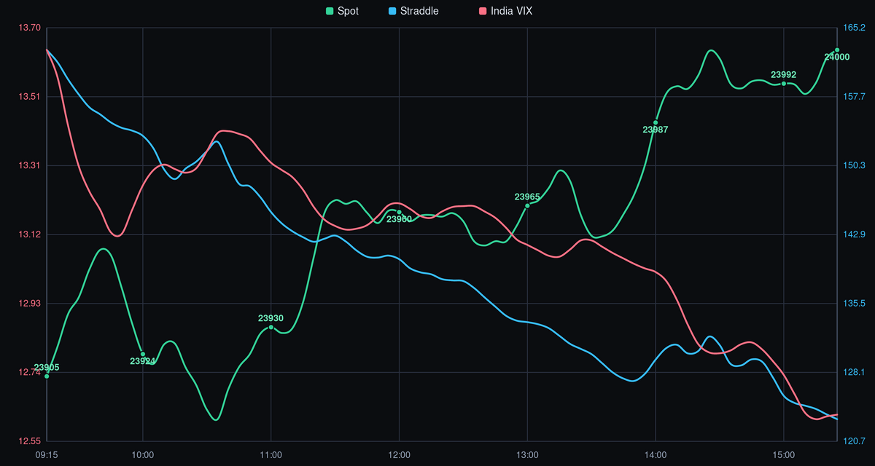Click the 13.12 VIX axis value

(x=31, y=234)
